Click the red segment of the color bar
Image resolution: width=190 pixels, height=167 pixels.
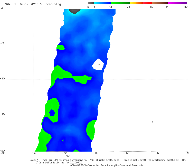click(x=147, y=3)
